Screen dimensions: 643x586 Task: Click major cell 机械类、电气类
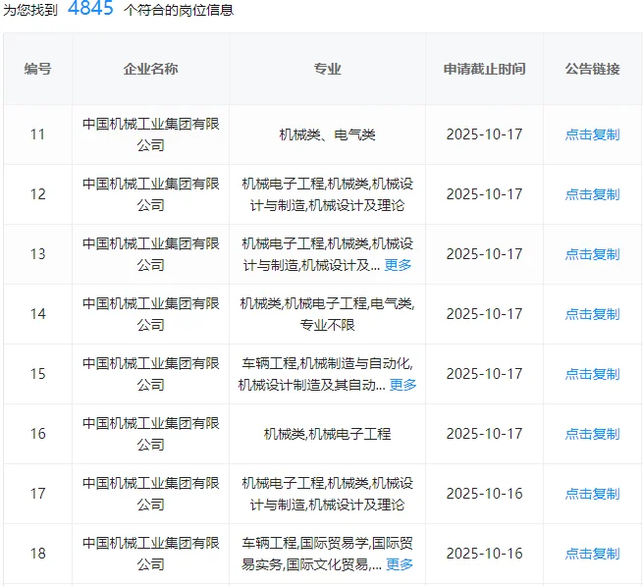click(x=327, y=134)
